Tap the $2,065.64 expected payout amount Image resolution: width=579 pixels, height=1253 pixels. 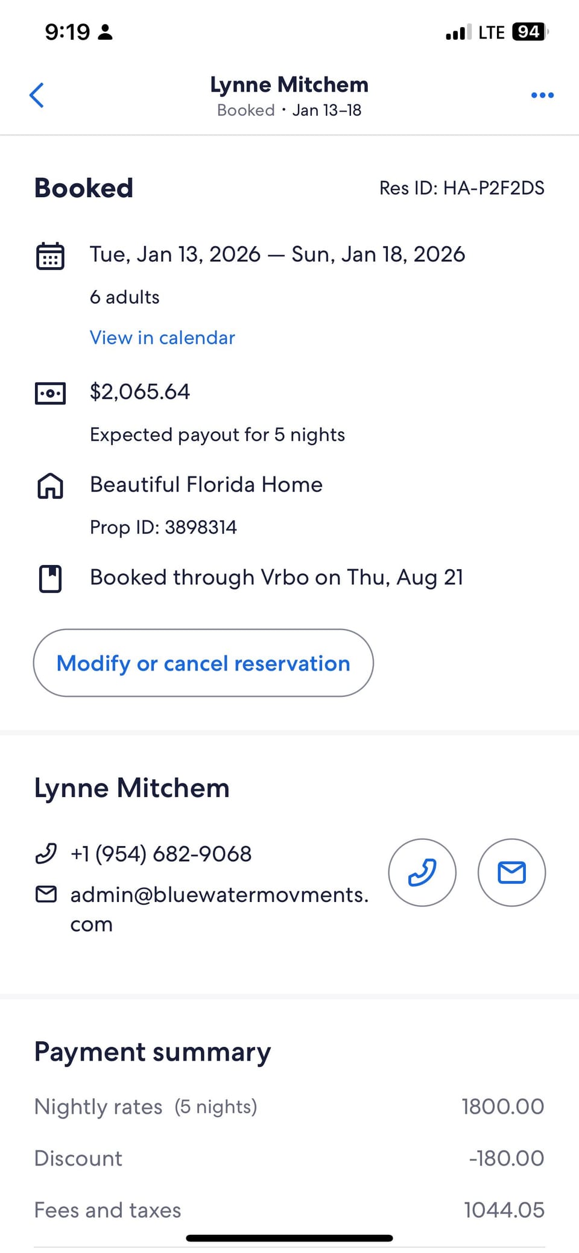pyautogui.click(x=140, y=392)
